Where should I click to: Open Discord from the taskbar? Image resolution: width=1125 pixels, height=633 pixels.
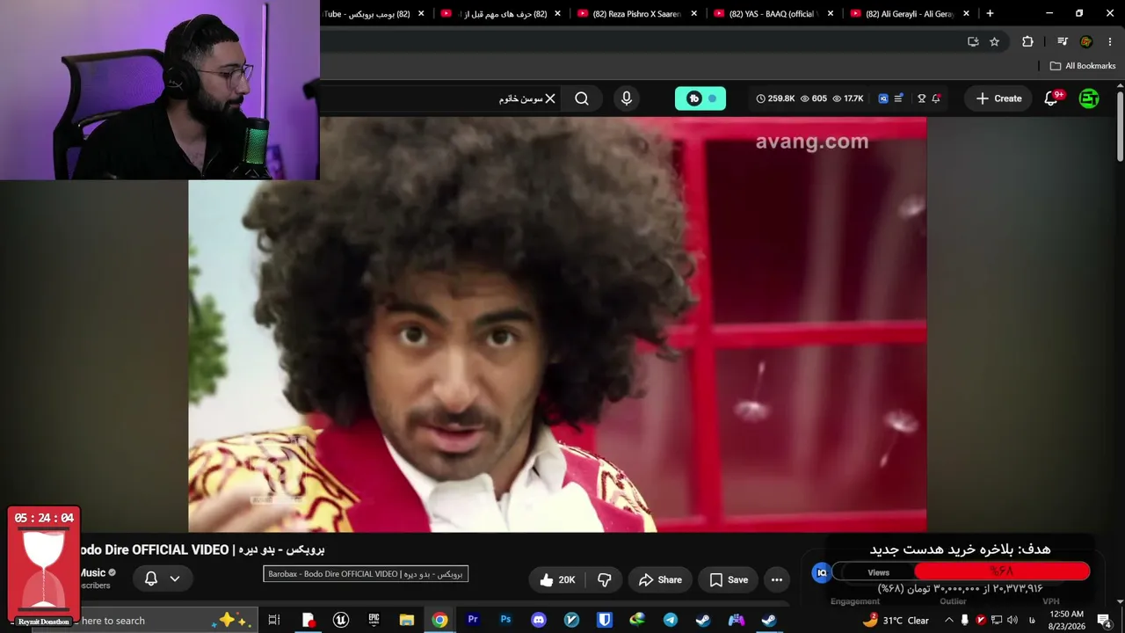pos(539,620)
